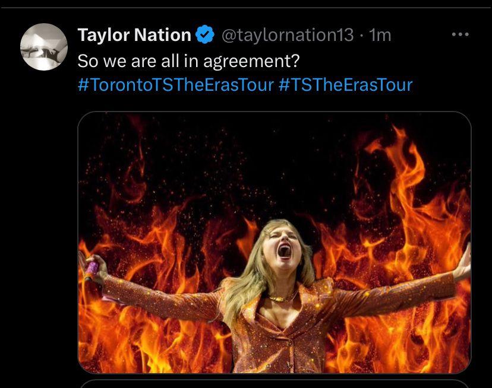The height and width of the screenshot is (388, 492).
Task: Open the partially visible card below the photo
Action: pyautogui.click(x=275, y=383)
